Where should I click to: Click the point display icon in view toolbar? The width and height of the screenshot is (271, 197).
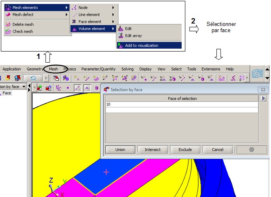[x=68, y=88]
